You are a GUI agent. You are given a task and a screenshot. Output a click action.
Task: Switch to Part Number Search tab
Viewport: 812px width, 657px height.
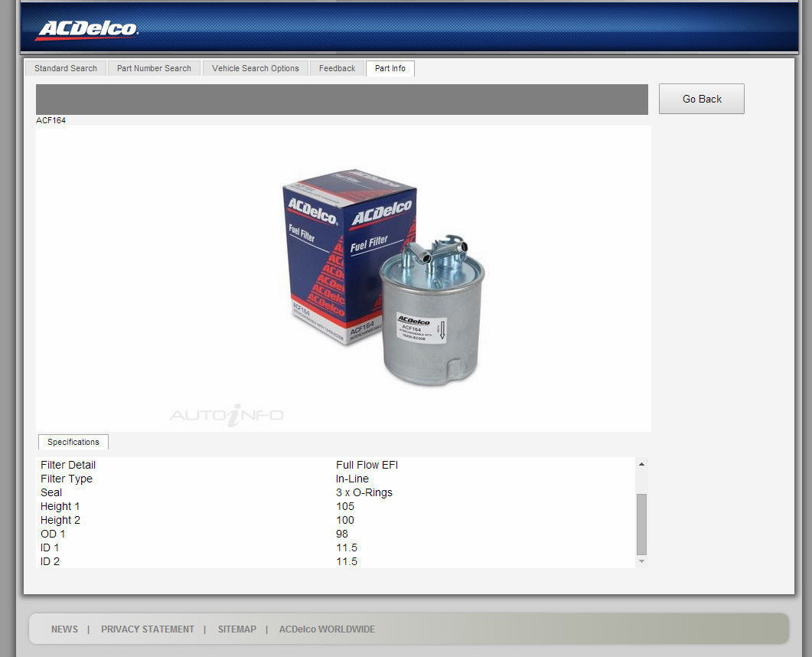[154, 68]
